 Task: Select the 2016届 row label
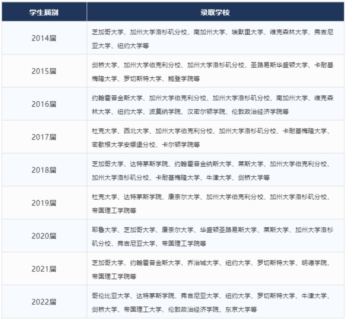(44, 104)
